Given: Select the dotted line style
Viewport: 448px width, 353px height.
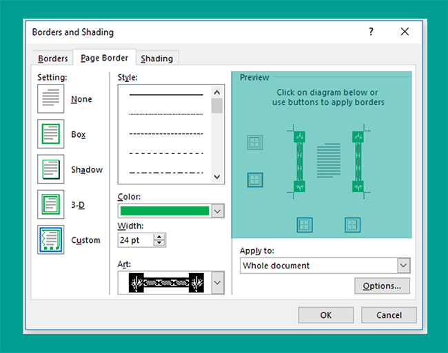Looking at the screenshot, I should (x=166, y=114).
